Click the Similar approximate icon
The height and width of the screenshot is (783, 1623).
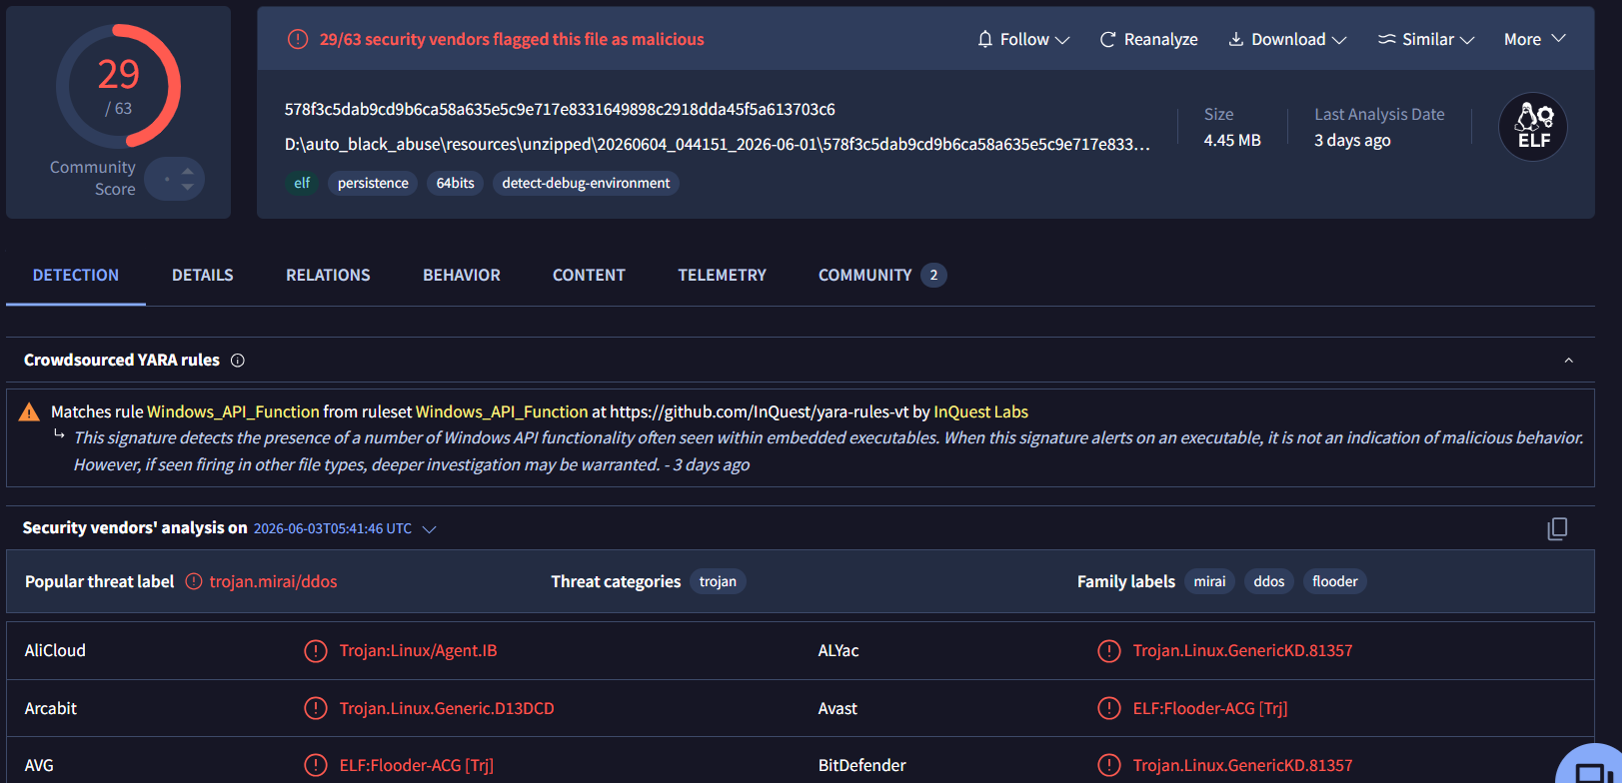click(1386, 39)
